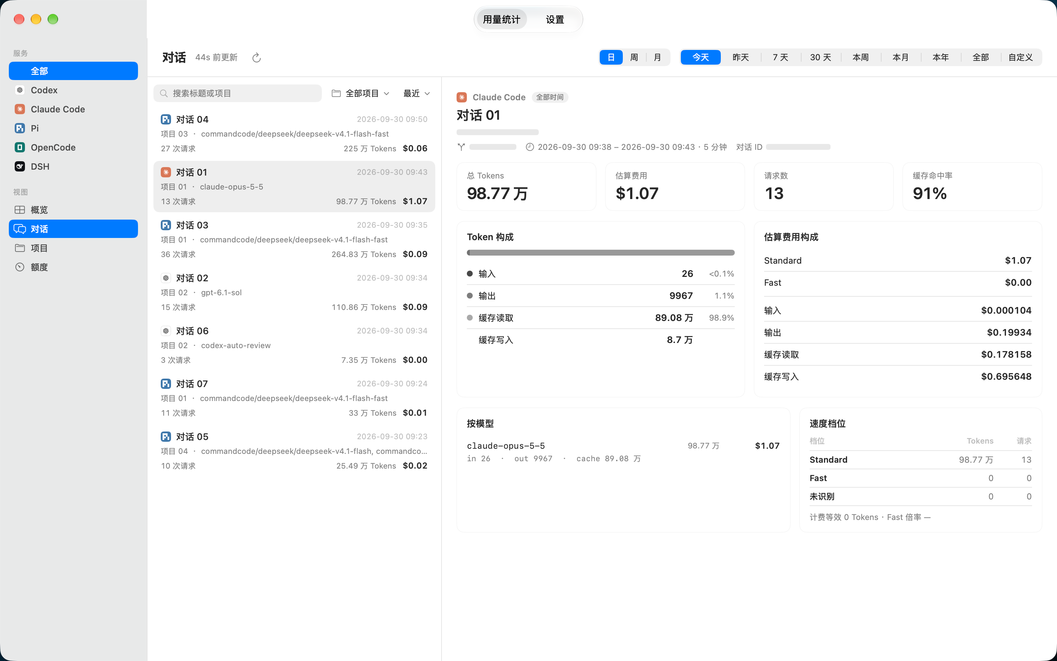Open the 最近 sort dropdown
Viewport: 1057px width, 661px height.
(417, 93)
